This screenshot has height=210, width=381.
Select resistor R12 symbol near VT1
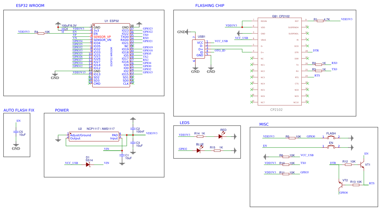click(348, 165)
